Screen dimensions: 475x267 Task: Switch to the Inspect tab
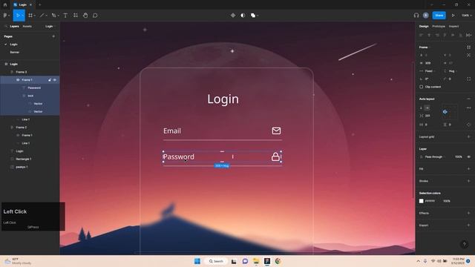tap(453, 27)
